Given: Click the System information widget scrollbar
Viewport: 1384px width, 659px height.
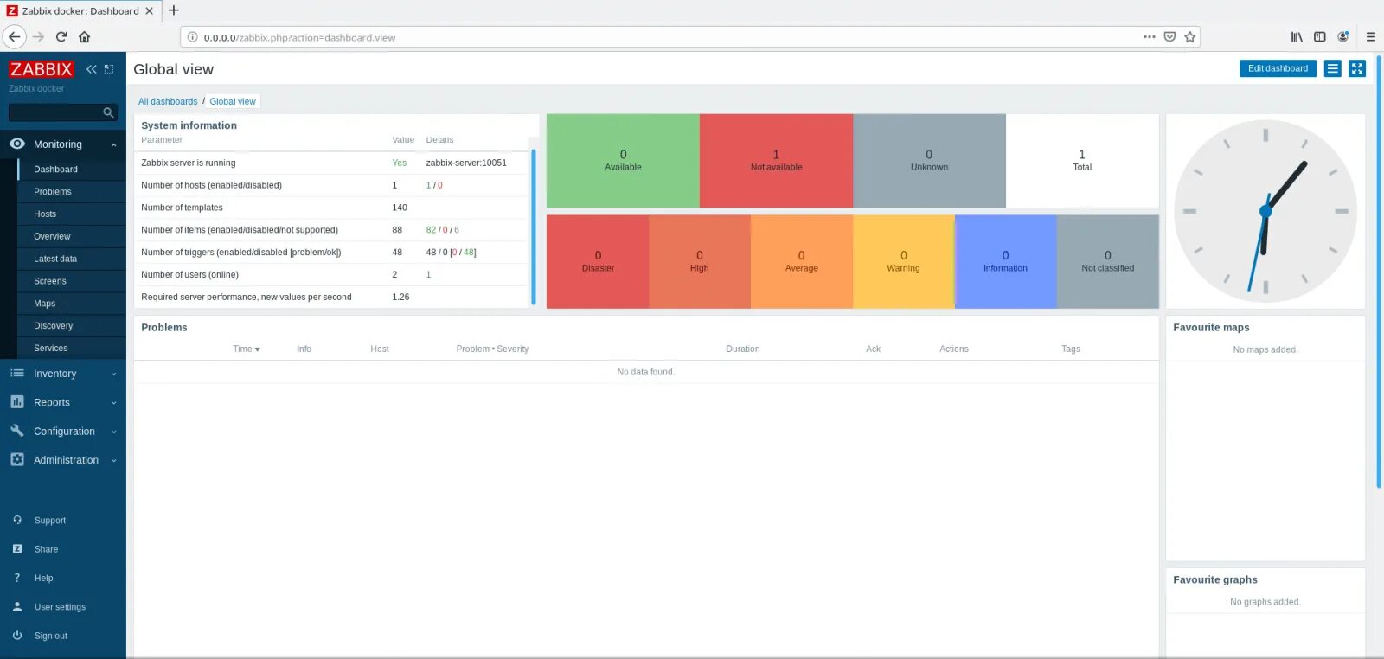Looking at the screenshot, I should tap(533, 227).
